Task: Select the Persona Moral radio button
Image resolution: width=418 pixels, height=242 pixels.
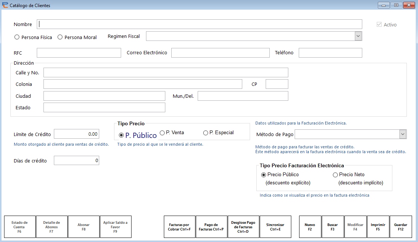Action: [60, 37]
